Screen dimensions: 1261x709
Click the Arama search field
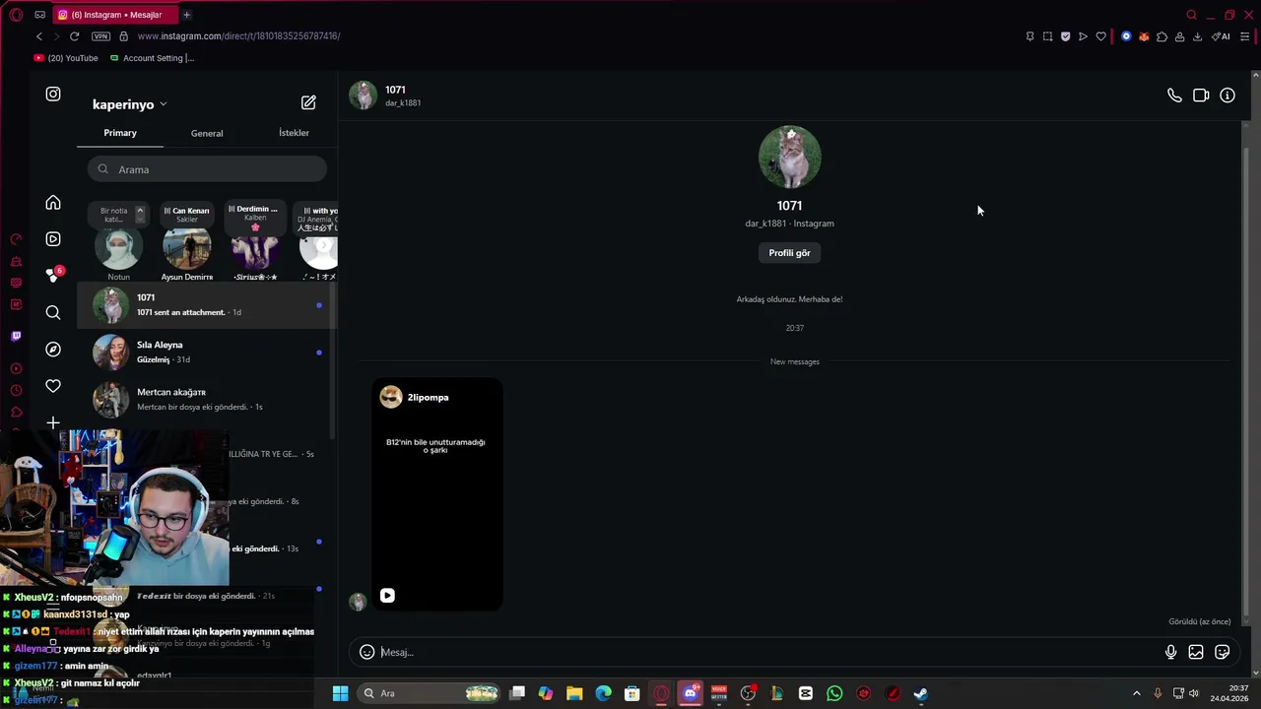pyautogui.click(x=207, y=169)
